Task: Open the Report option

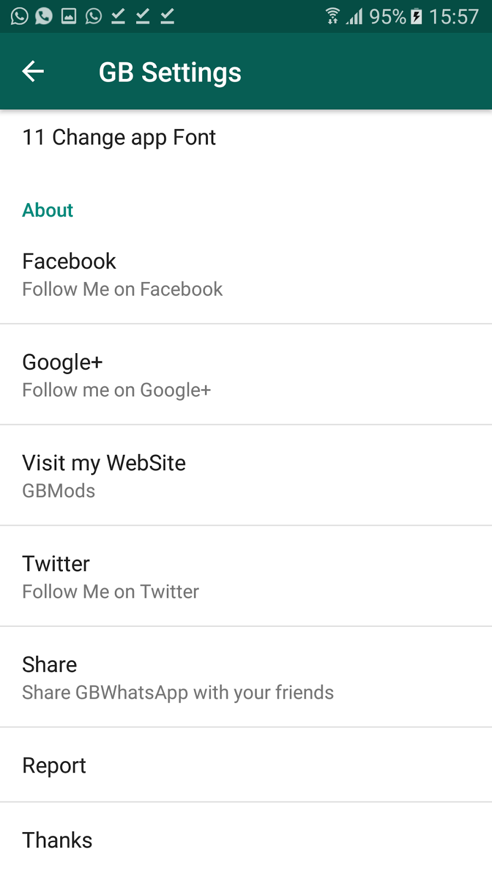Action: point(246,765)
